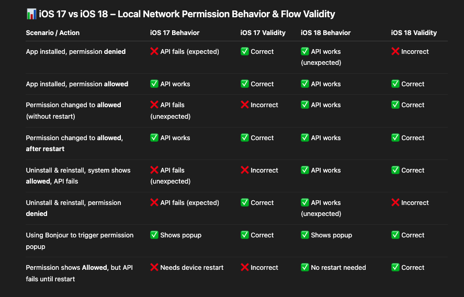Click the table title heading text
Viewport: 464px width, 297px height.
(187, 14)
